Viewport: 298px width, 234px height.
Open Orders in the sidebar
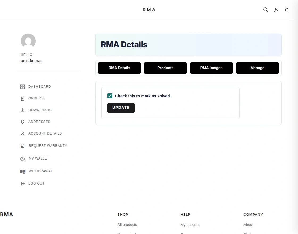coord(36,98)
